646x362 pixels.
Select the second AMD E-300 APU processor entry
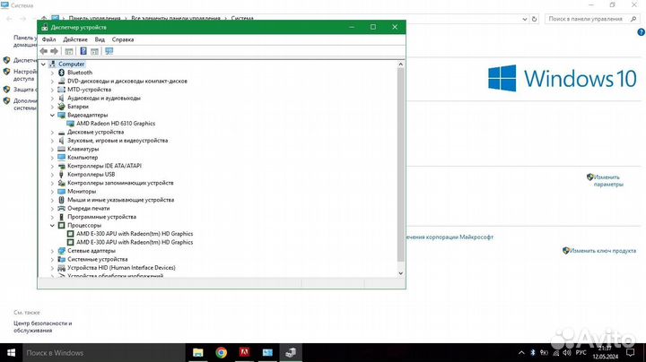click(x=135, y=242)
